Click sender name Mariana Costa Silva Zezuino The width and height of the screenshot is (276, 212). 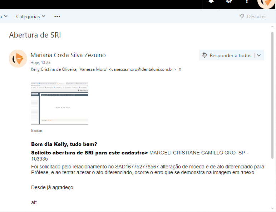(x=68, y=55)
